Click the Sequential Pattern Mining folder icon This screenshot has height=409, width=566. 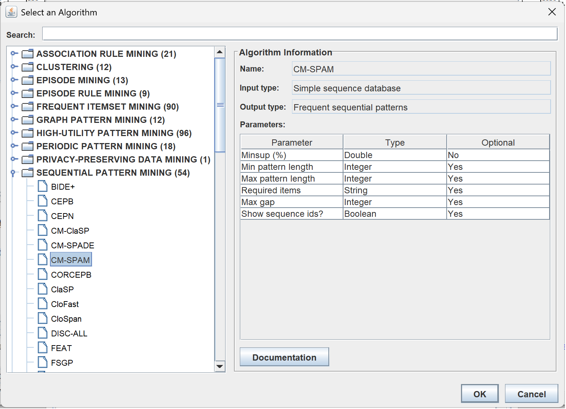28,173
